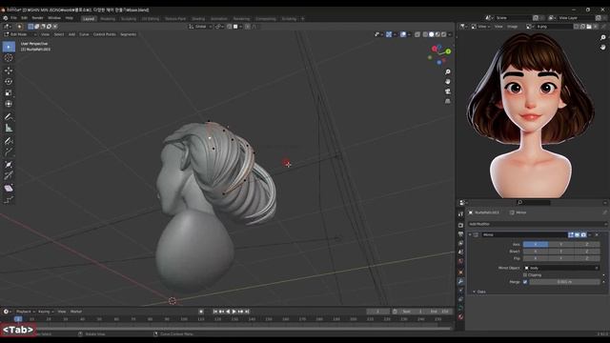The height and width of the screenshot is (343, 610).
Task: Select the Rotate tool in the left toolbar
Action: pos(9,82)
